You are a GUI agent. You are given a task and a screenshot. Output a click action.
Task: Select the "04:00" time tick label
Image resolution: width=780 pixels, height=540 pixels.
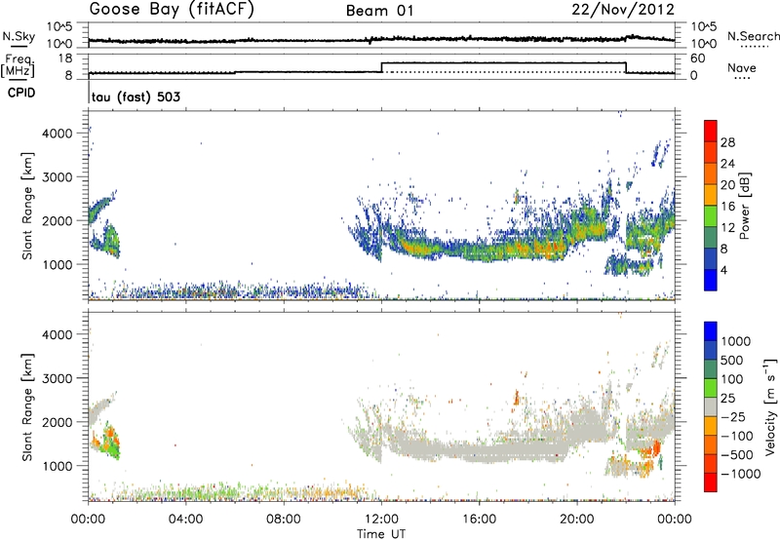coord(185,520)
